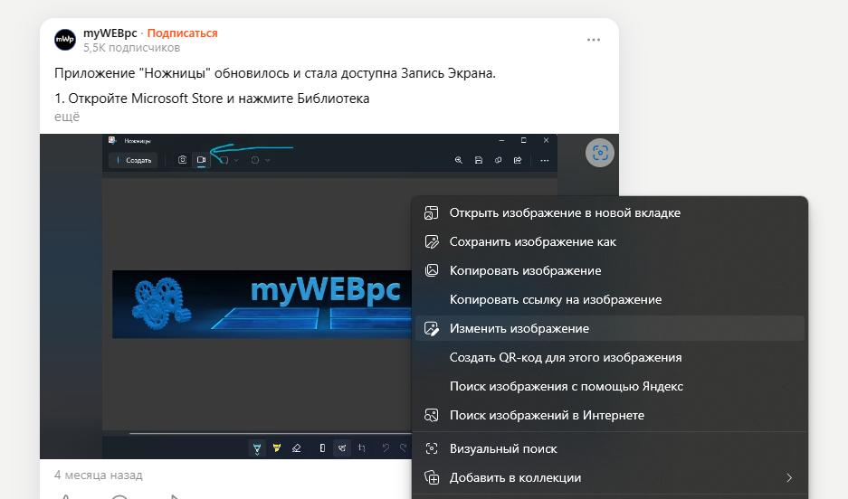Open the visual search button over the image
This screenshot has width=848, height=499.
pyautogui.click(x=600, y=154)
